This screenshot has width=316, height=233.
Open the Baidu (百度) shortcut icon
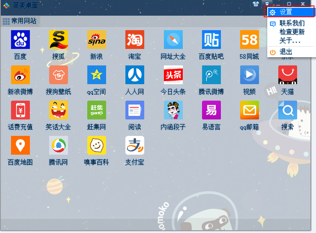tap(20, 40)
